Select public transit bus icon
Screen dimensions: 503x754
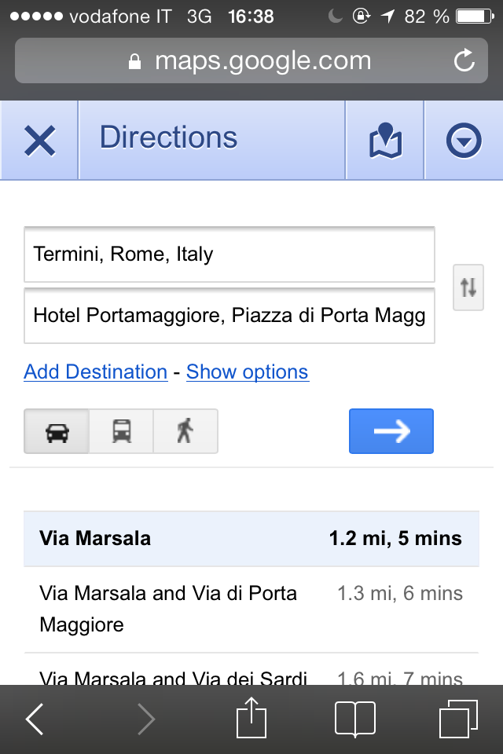click(121, 431)
